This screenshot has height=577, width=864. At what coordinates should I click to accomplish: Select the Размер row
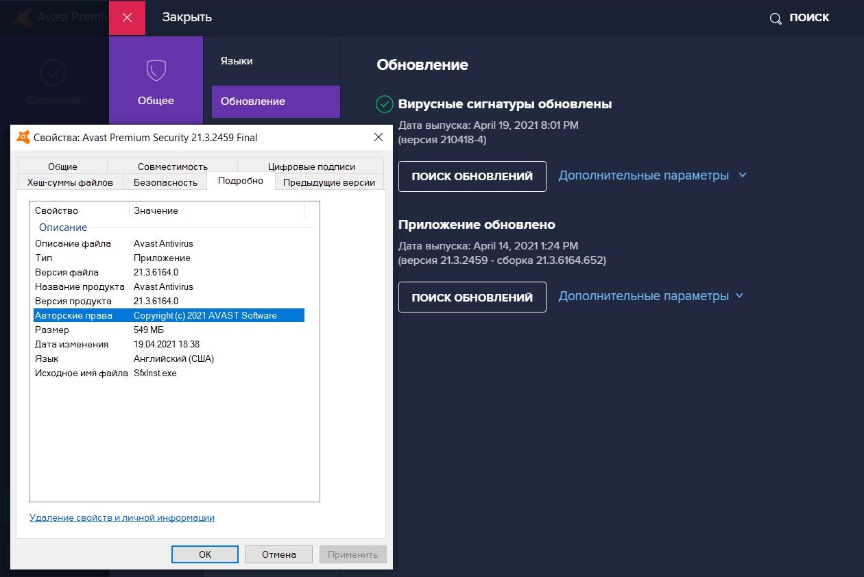click(x=169, y=330)
